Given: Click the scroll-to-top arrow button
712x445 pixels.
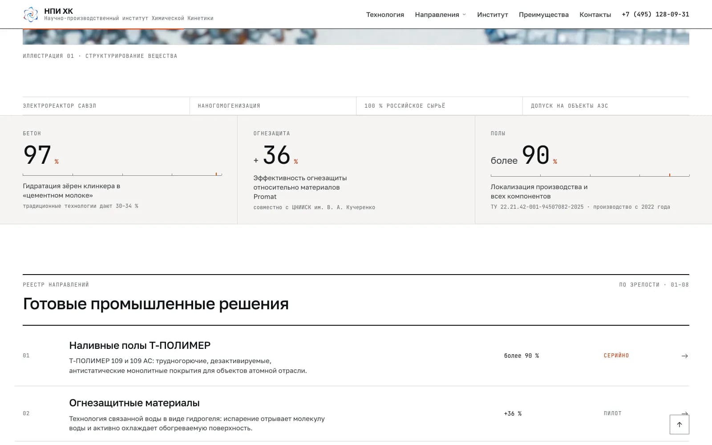Looking at the screenshot, I should [679, 425].
